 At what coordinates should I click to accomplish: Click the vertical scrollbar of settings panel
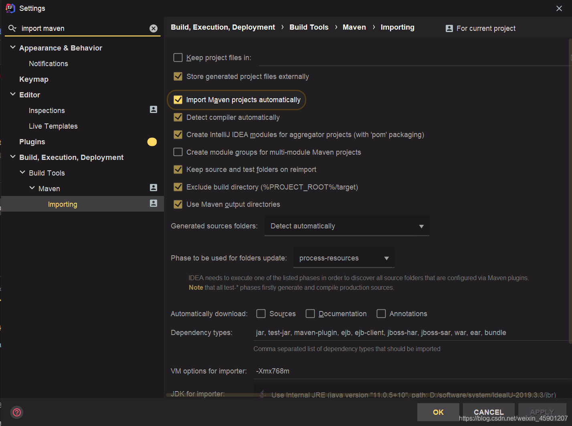click(x=570, y=190)
